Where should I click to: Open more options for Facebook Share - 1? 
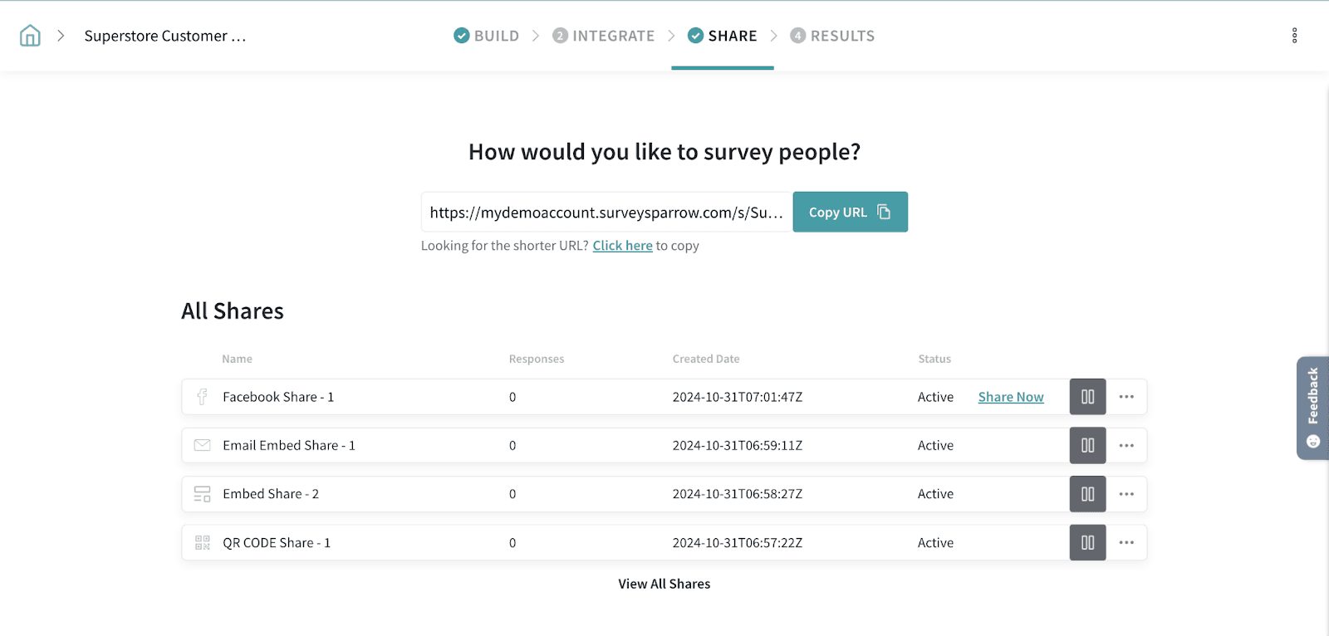coord(1126,397)
